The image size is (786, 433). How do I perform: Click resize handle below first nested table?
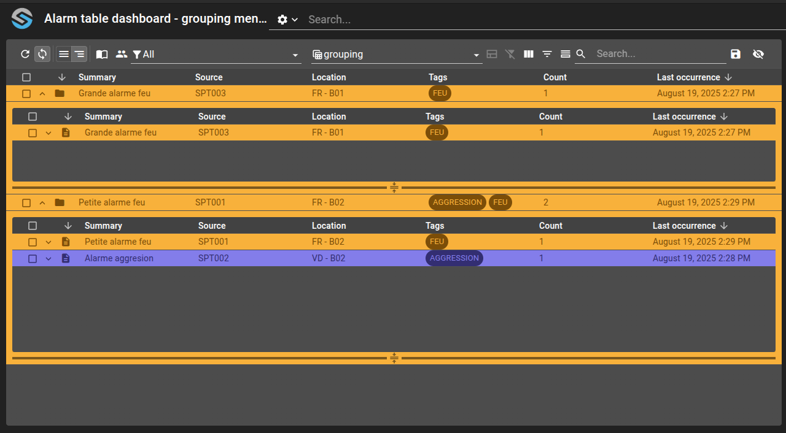tap(394, 188)
